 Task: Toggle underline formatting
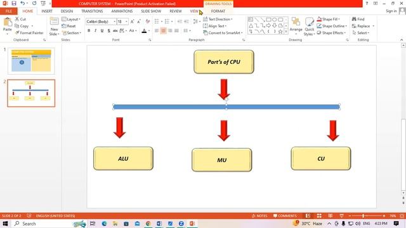[102, 31]
